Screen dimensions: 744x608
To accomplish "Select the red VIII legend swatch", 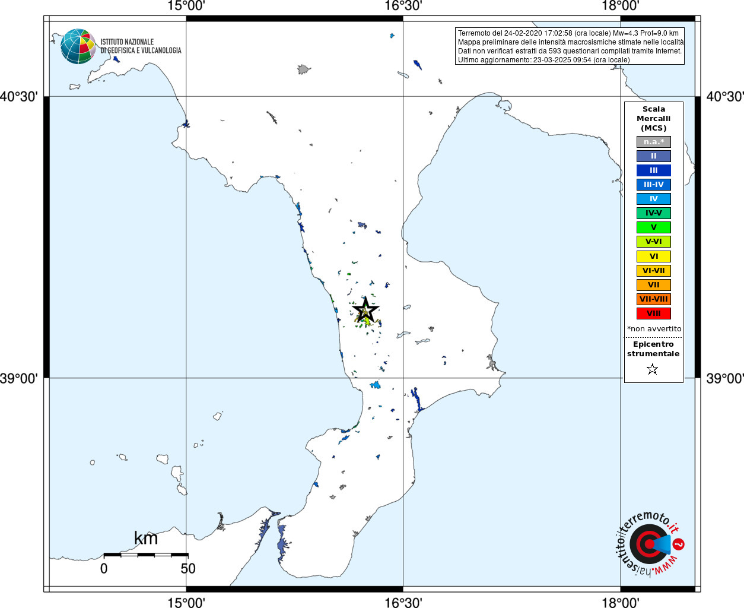I will pos(654,313).
